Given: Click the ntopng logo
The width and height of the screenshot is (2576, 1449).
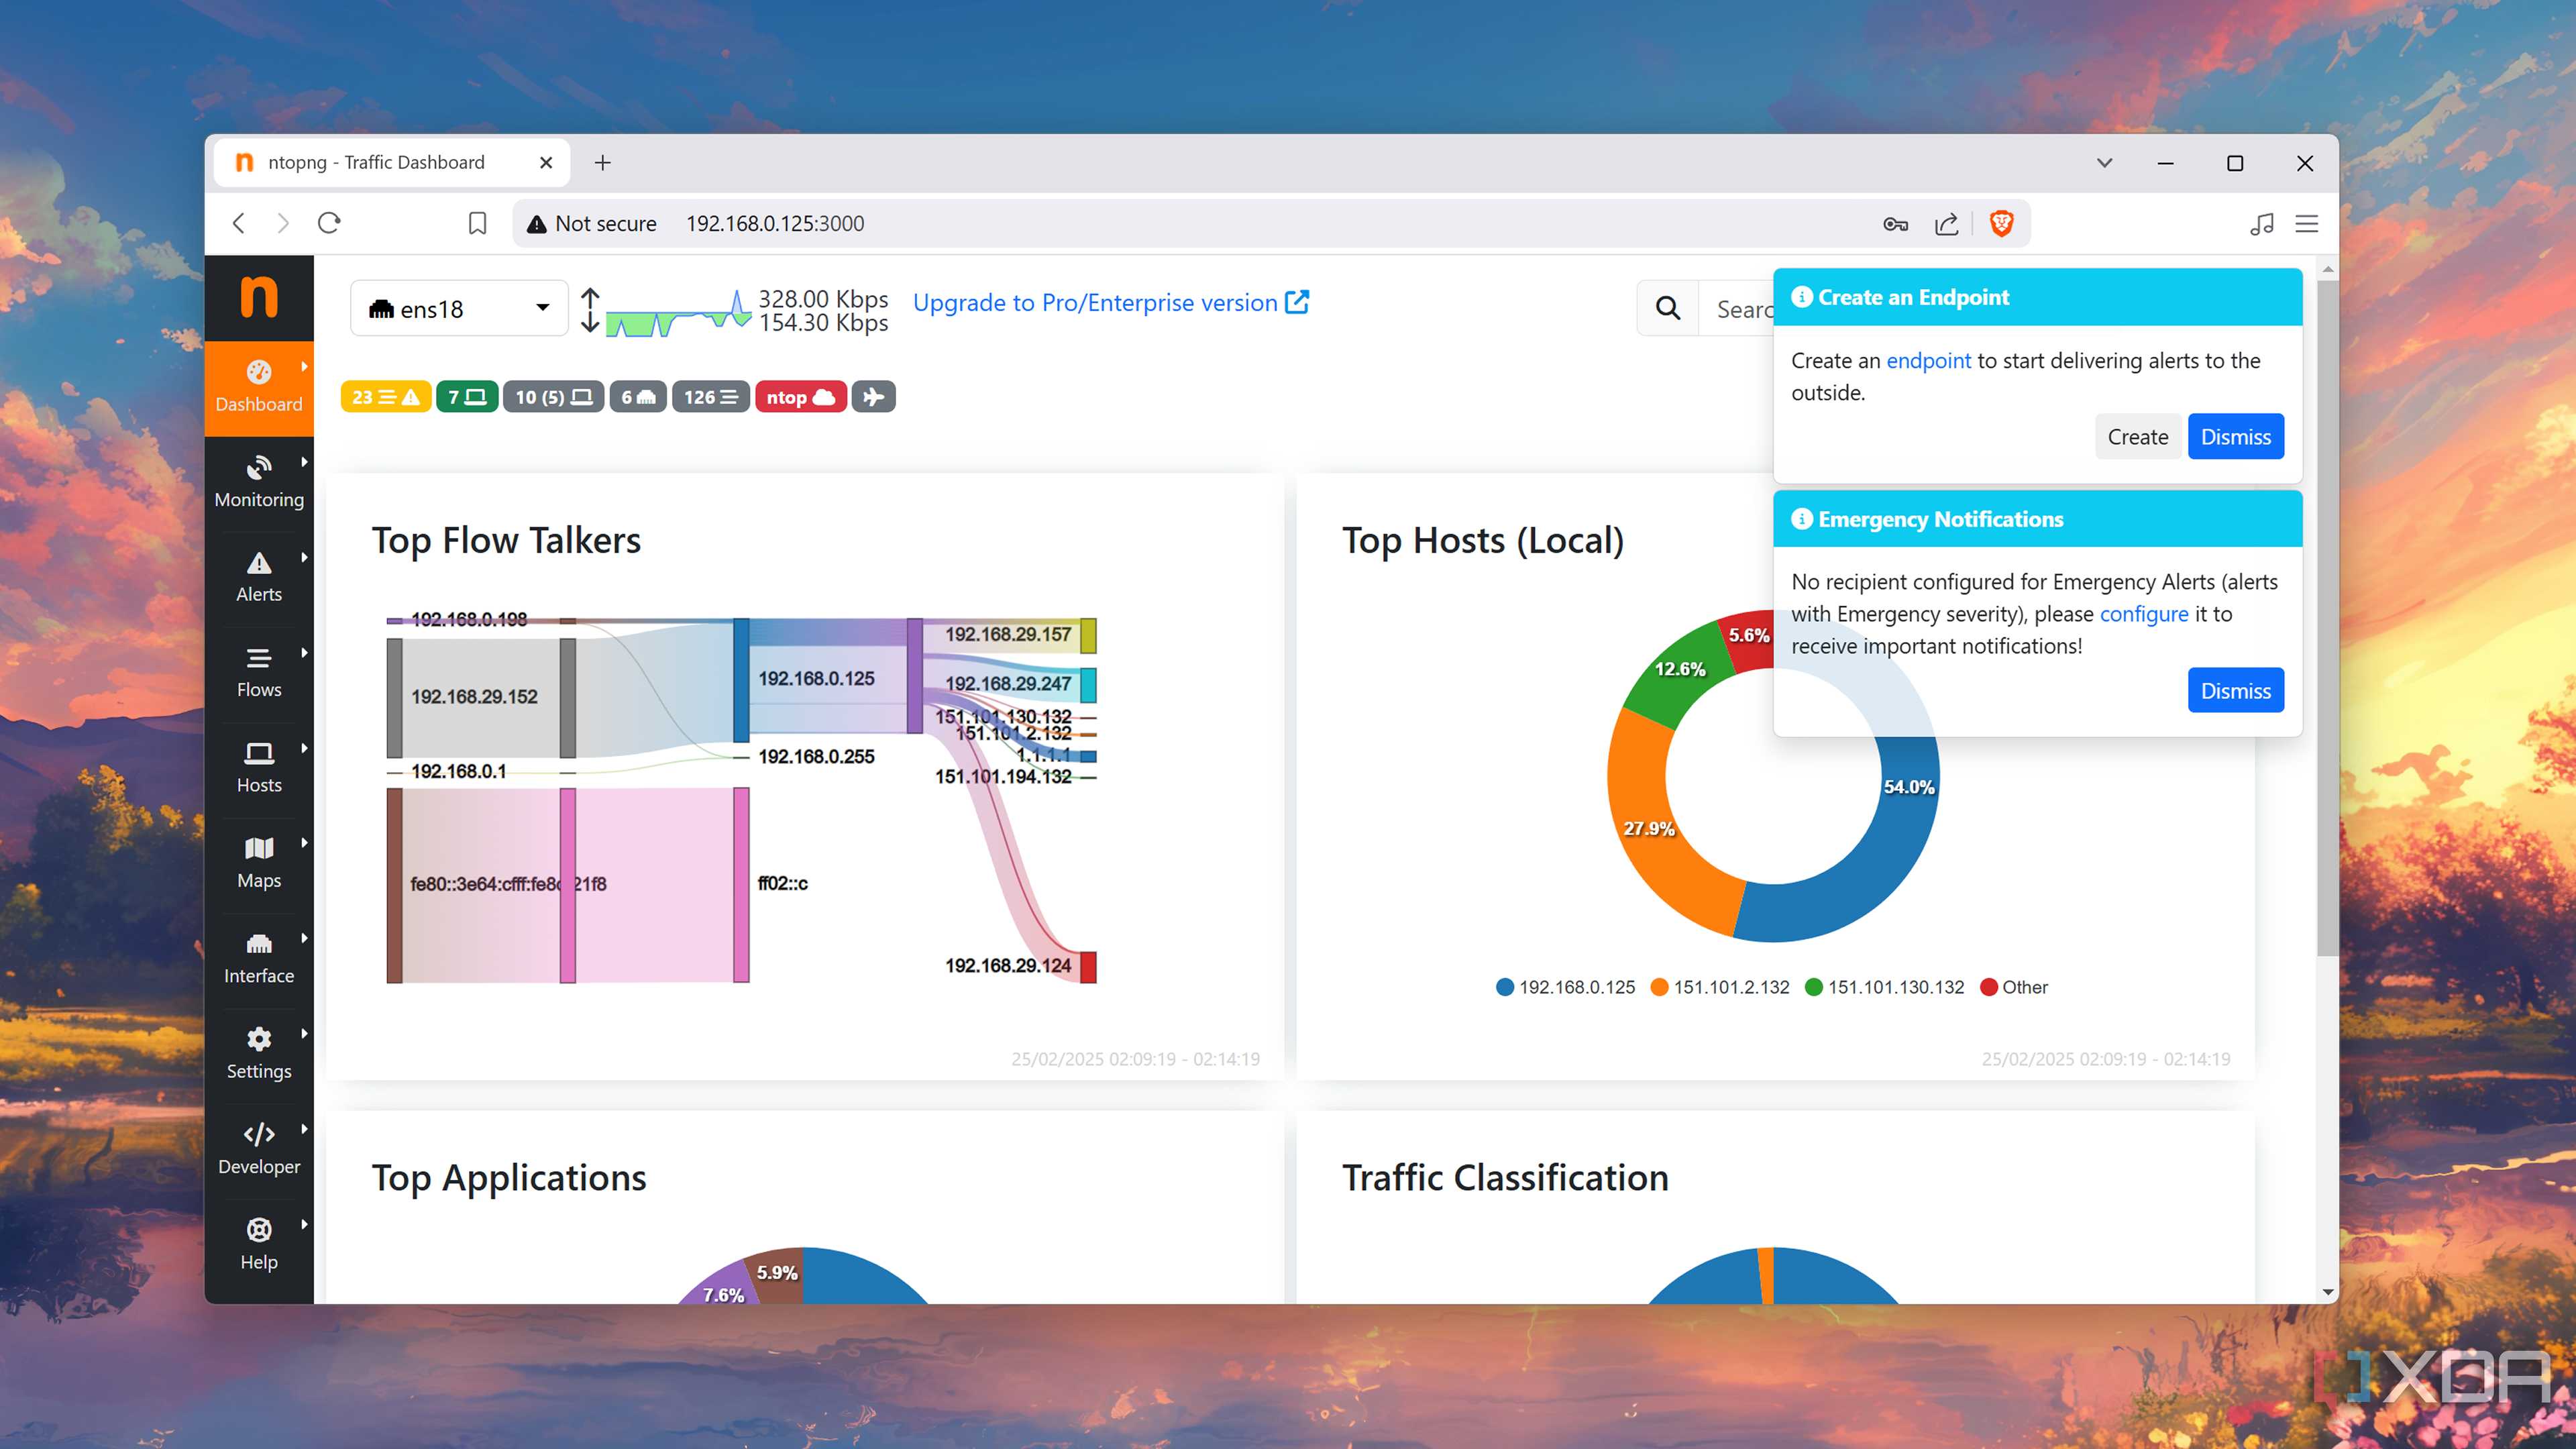Looking at the screenshot, I should tap(259, 297).
